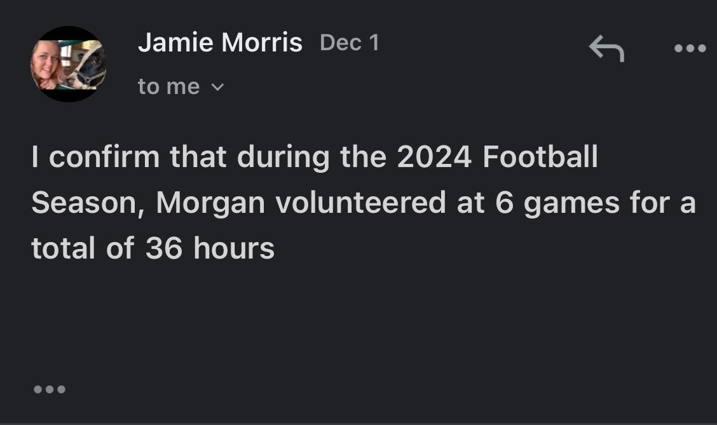The image size is (717, 425).
Task: Click the sender name Jamie Morris
Action: tap(220, 43)
